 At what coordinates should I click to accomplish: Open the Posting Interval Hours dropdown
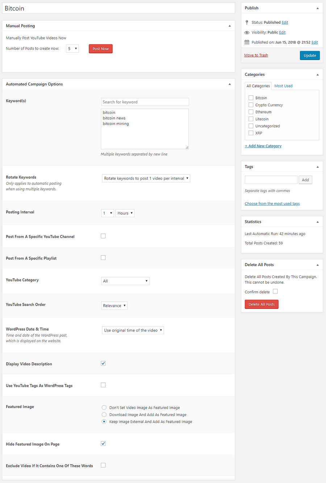point(125,213)
